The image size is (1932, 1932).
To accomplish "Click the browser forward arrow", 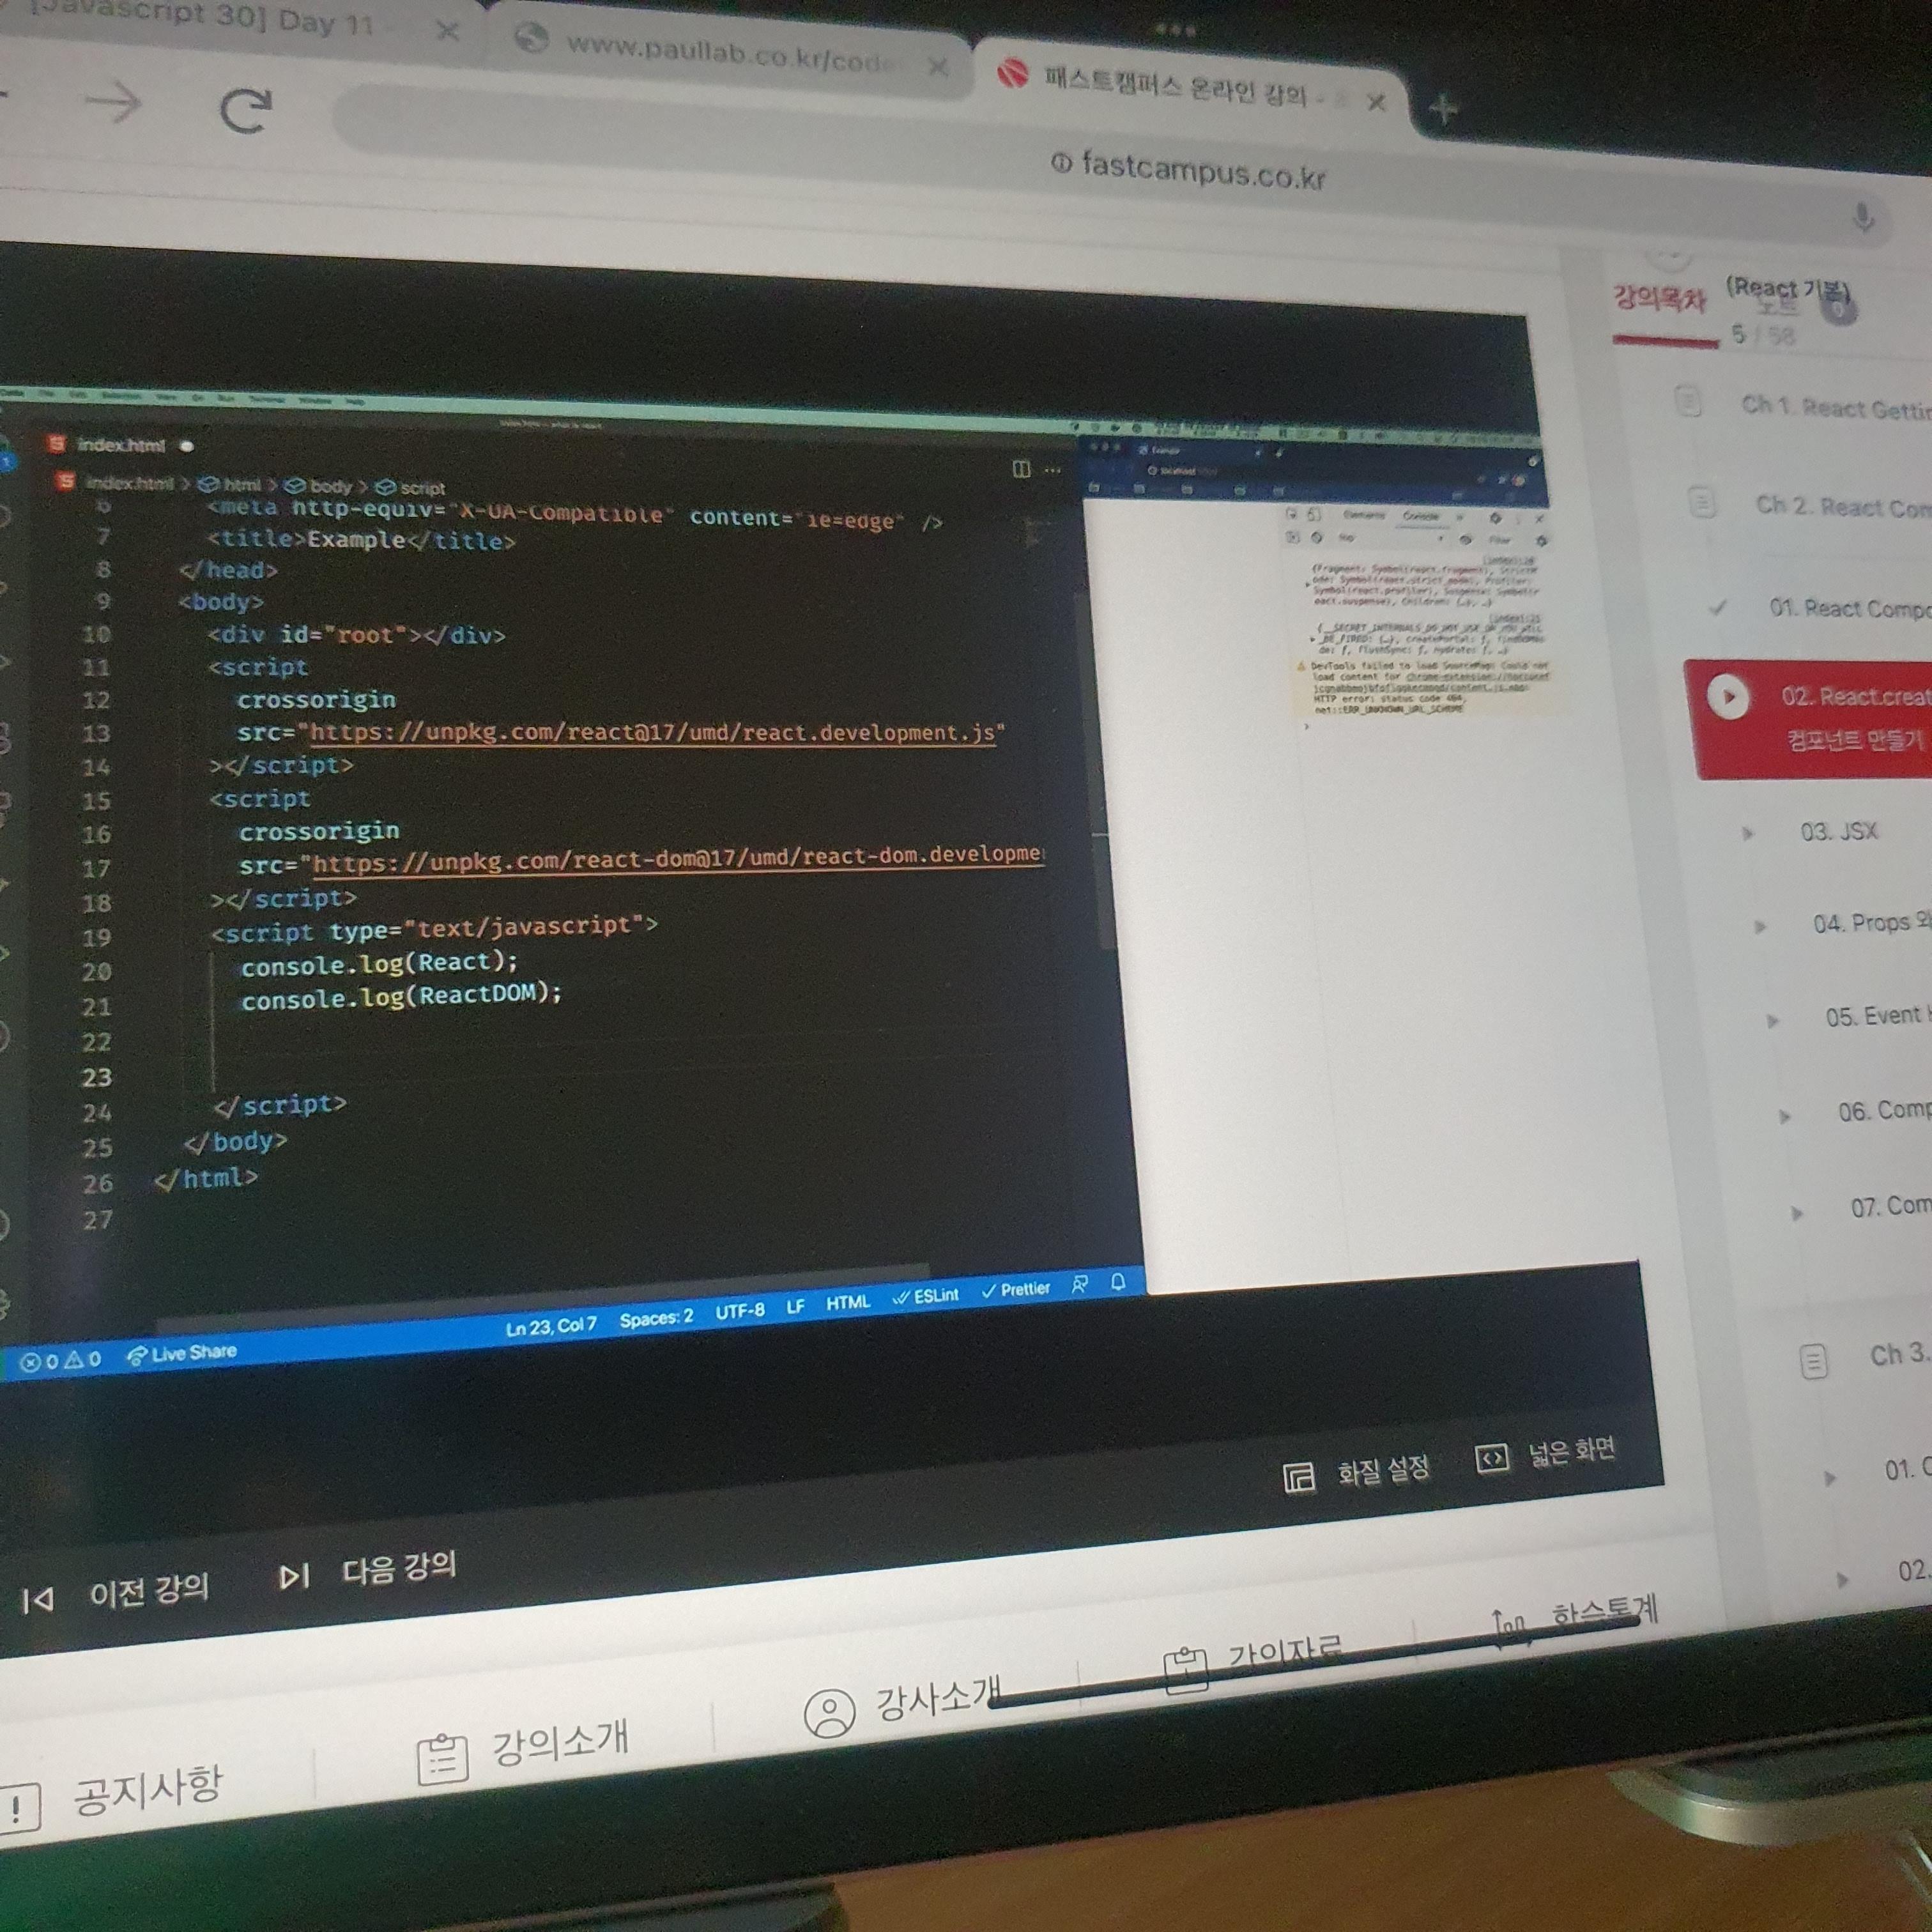I will (113, 102).
